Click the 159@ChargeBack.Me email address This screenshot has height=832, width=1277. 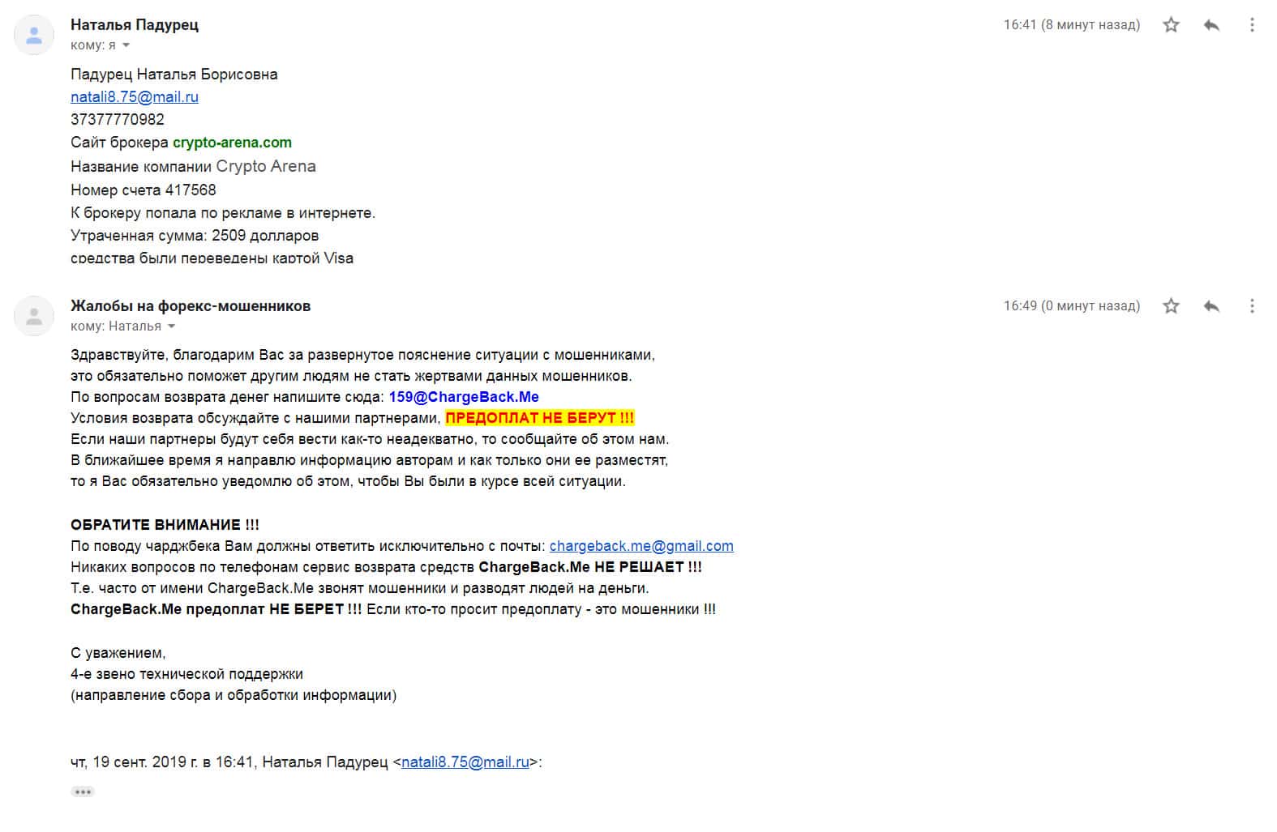tap(464, 397)
